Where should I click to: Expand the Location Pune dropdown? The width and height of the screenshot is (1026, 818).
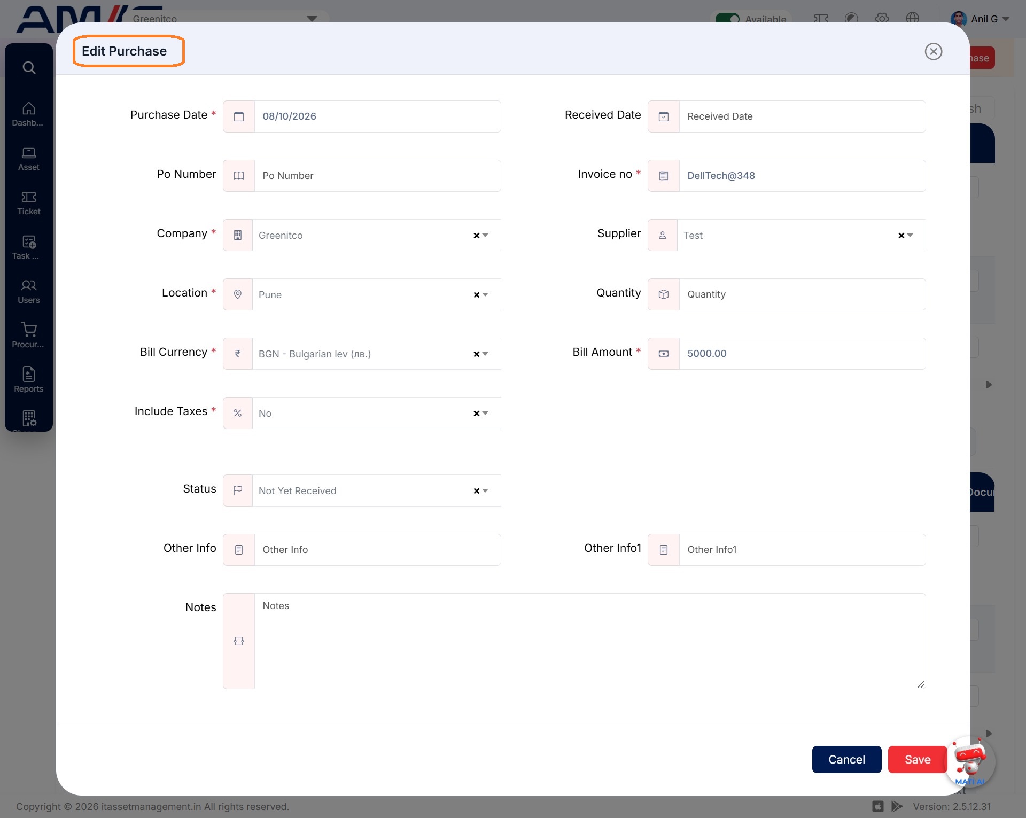[x=485, y=294]
